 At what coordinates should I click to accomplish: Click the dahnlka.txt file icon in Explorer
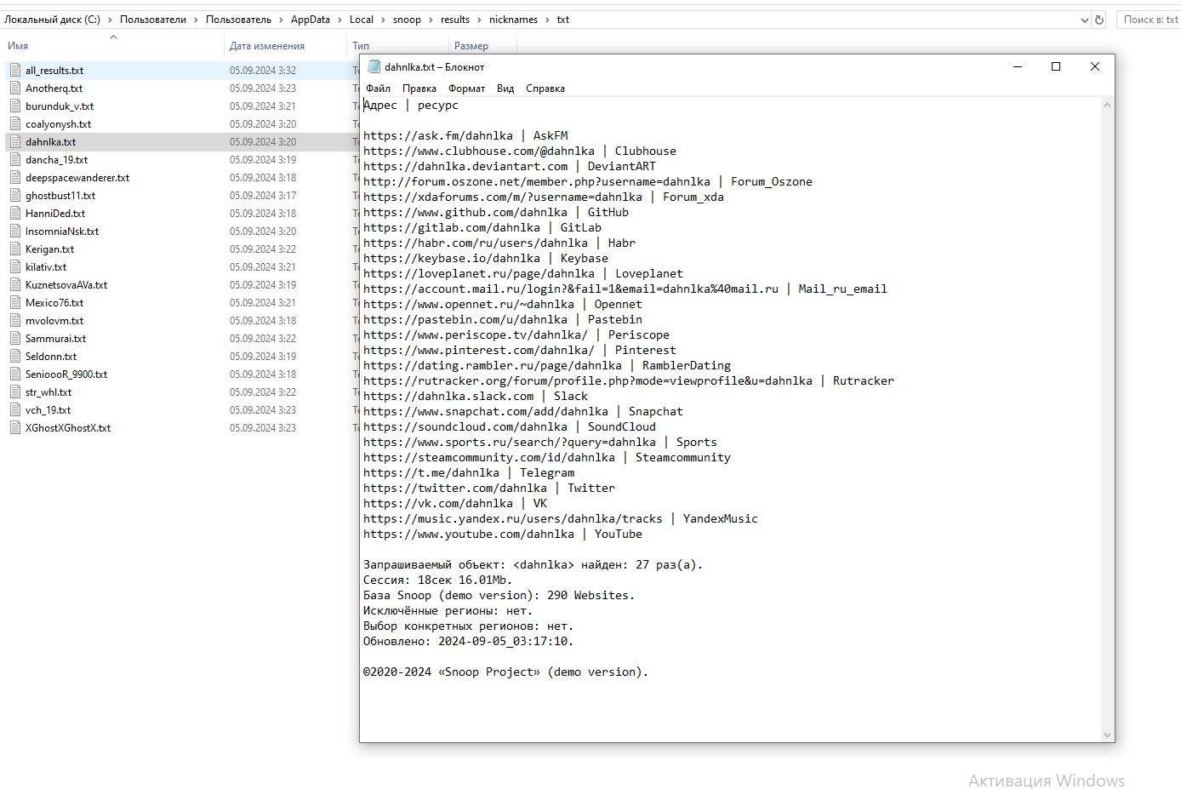tap(15, 141)
